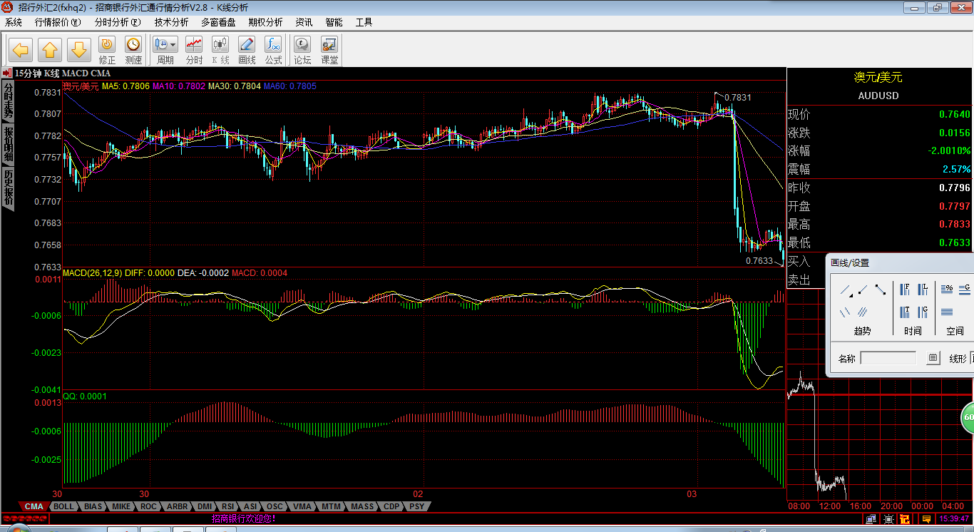Open the 技术分析 menu
Viewport: 974px width, 532px height.
click(171, 22)
